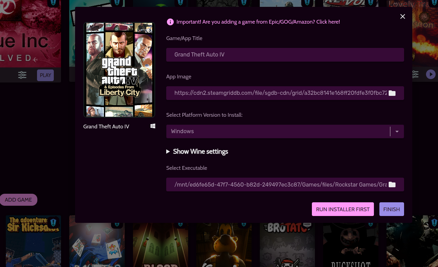Click shield badge on Sir Kicksalot cover

click(x=53, y=223)
